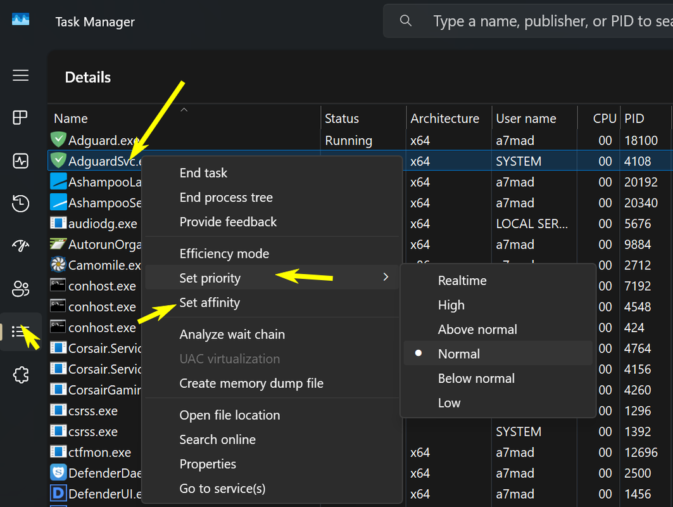
Task: Click the CorsairGamin process icon
Action: [58, 389]
